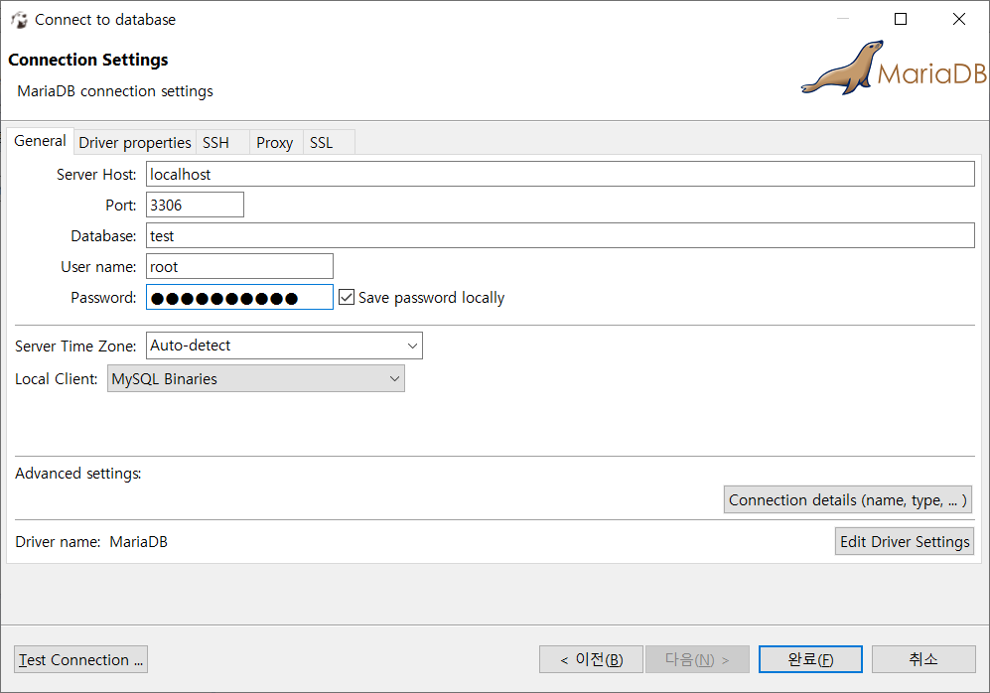Screen dimensions: 990x693
Task: Open the Server Time Zone dropdown
Action: point(284,346)
